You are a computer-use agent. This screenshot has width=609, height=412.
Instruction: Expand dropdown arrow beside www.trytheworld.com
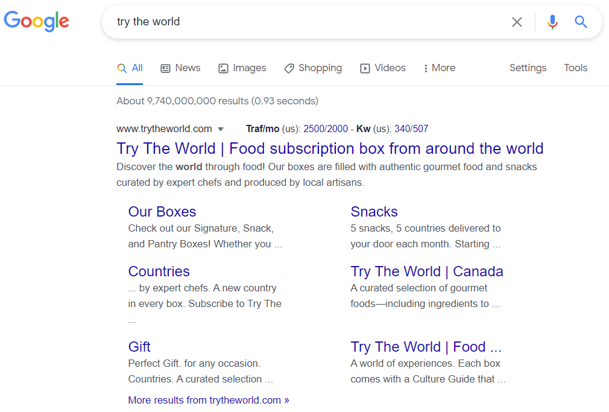pyautogui.click(x=221, y=129)
